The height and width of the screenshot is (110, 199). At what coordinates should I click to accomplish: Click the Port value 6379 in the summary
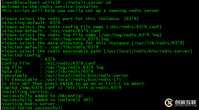click(x=50, y=59)
